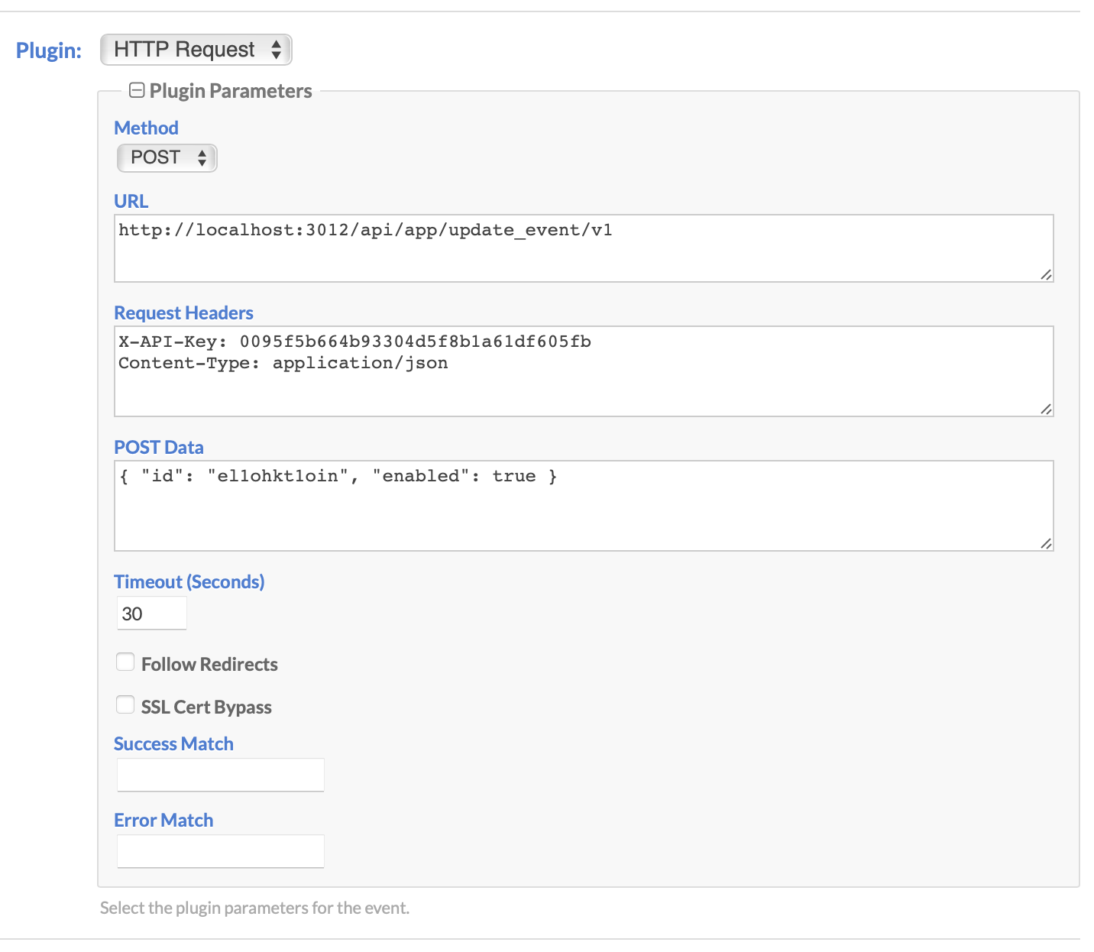Click the POST Data text area
The height and width of the screenshot is (952, 1094).
pyautogui.click(x=584, y=506)
